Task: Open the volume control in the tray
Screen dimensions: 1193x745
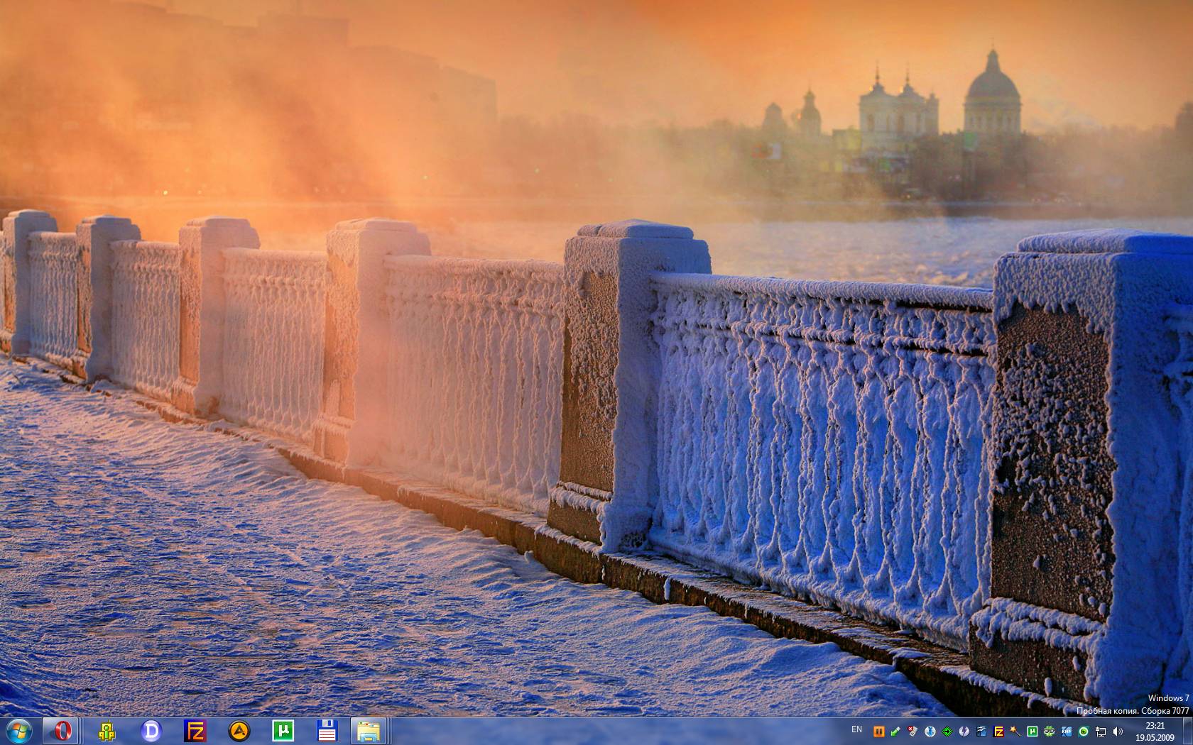Action: click(1117, 731)
